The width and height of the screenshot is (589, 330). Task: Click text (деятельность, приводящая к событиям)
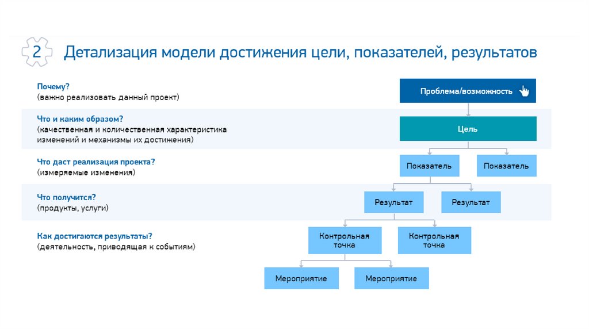116,247
